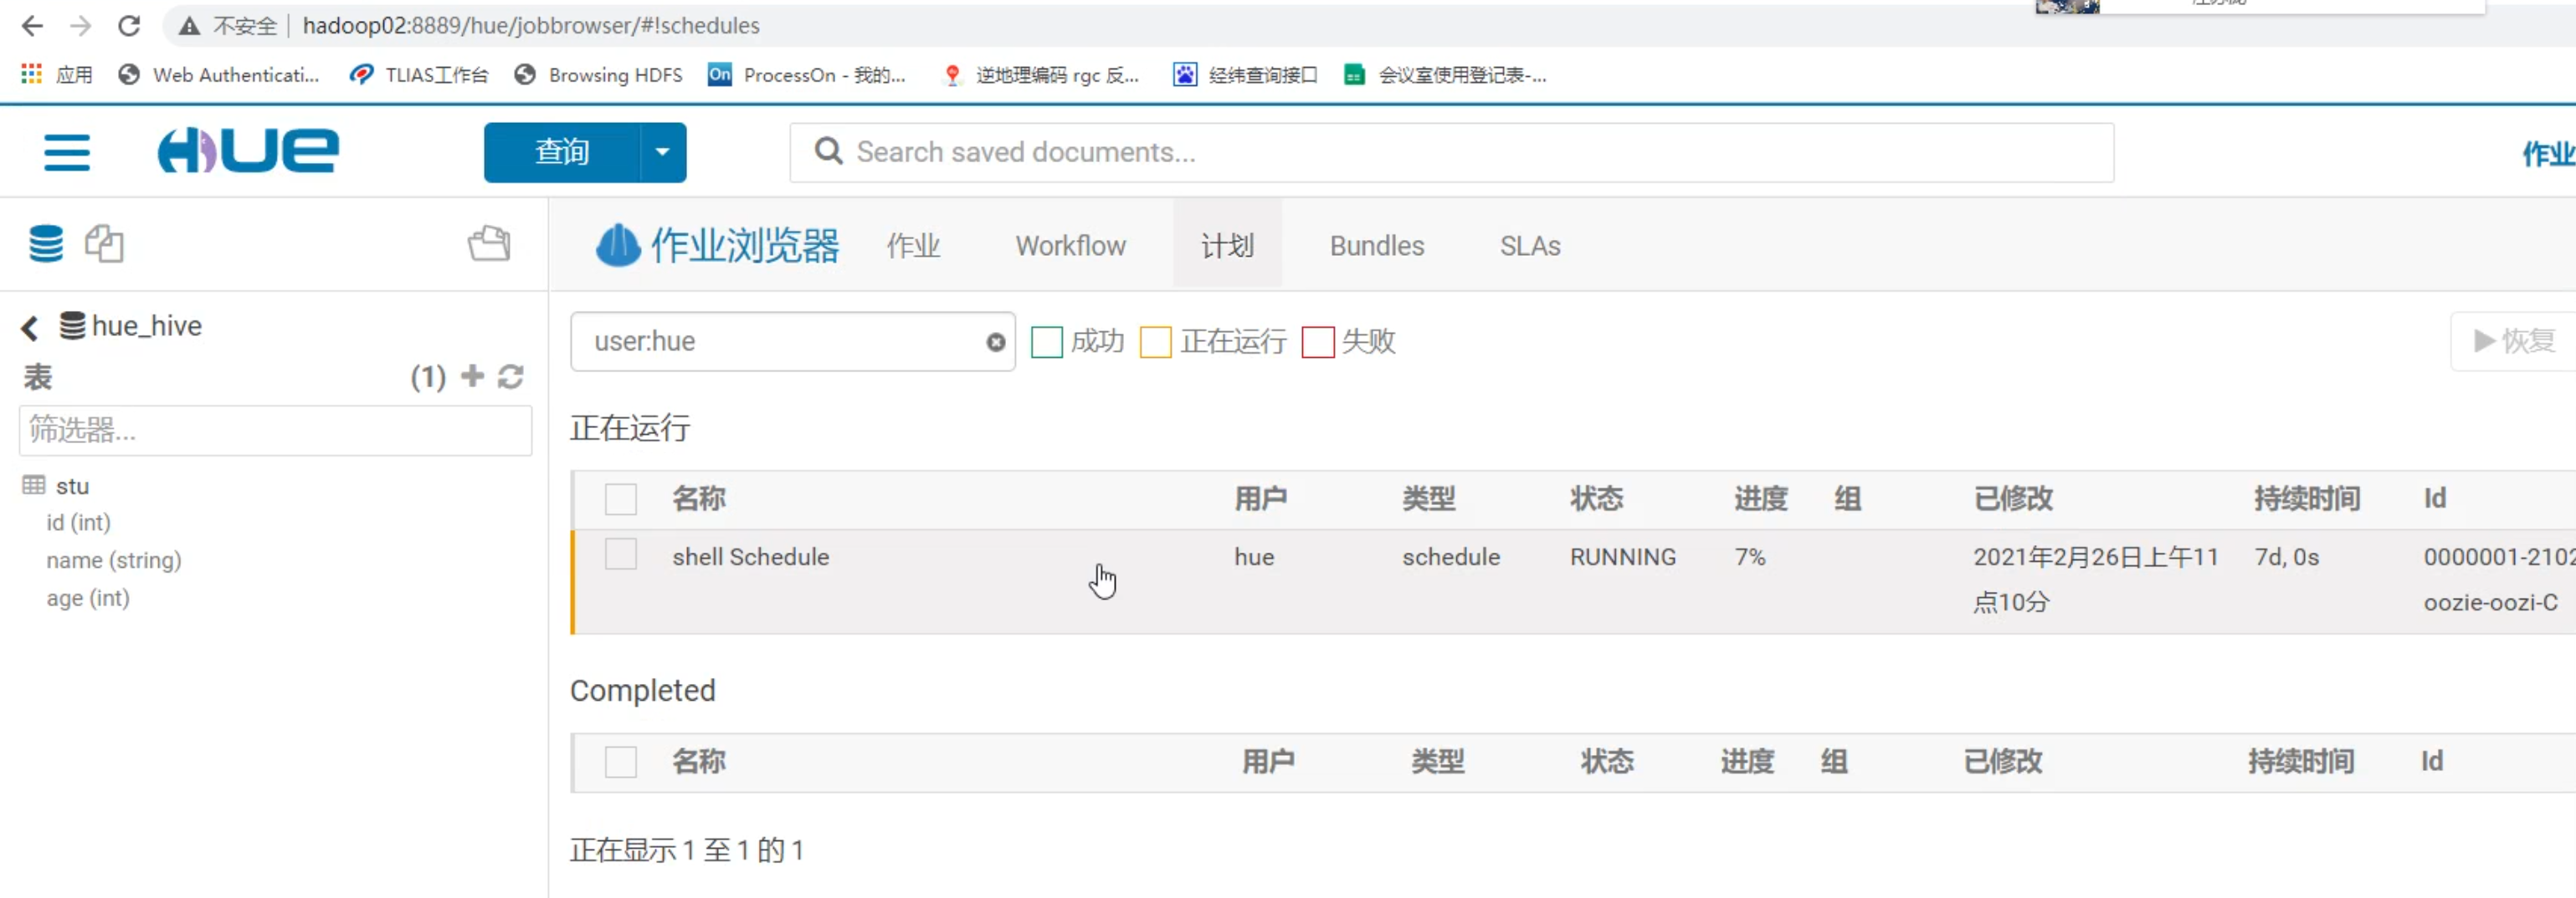The width and height of the screenshot is (2576, 898).
Task: Select the name (string) column
Action: click(113, 560)
